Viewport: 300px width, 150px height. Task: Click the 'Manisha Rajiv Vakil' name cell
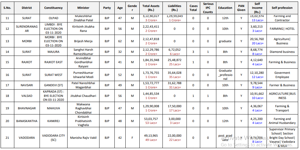tap(83, 138)
